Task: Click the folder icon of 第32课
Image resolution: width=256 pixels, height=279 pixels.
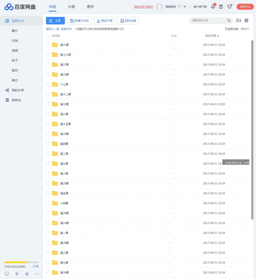Action: pos(55,104)
